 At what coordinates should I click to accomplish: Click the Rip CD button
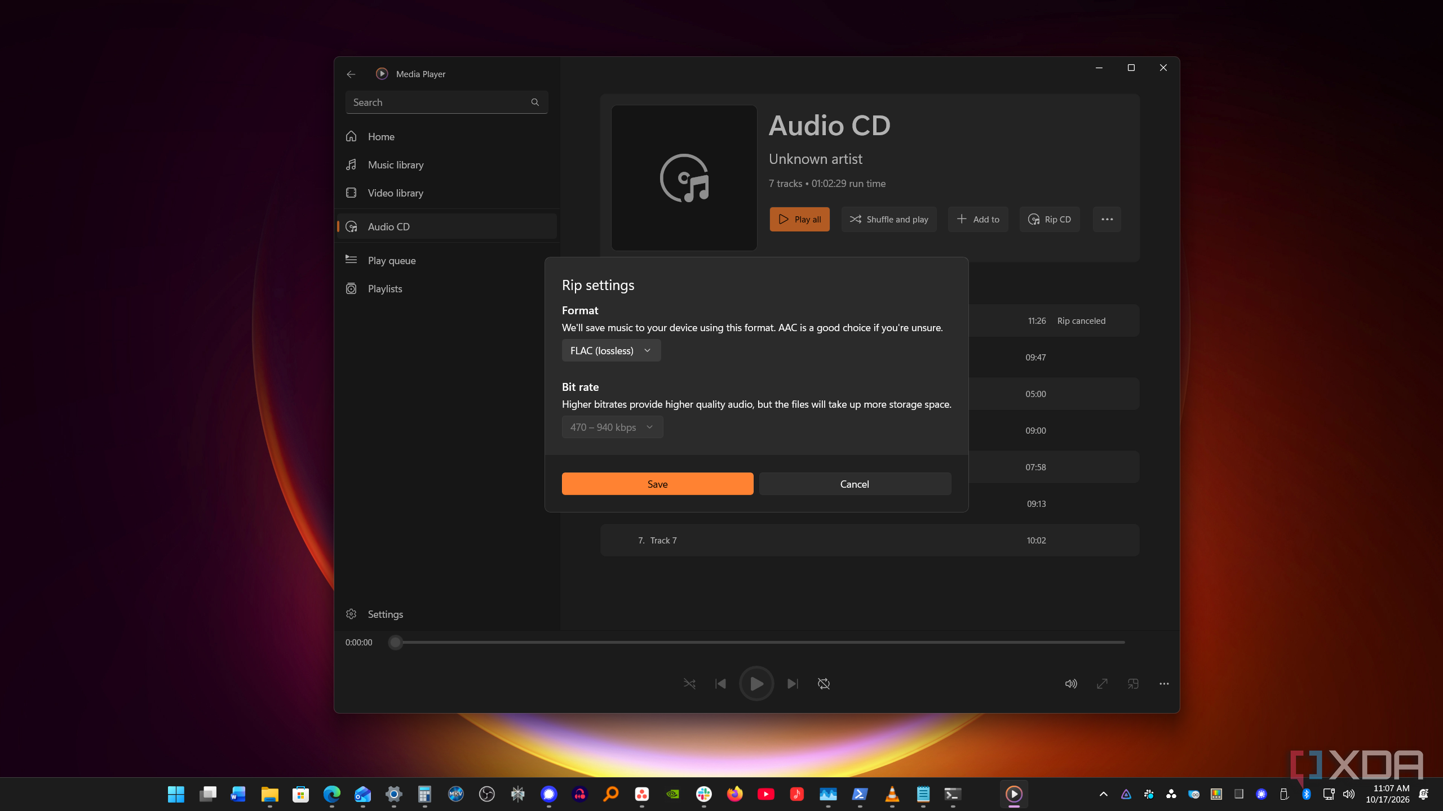[1050, 219]
